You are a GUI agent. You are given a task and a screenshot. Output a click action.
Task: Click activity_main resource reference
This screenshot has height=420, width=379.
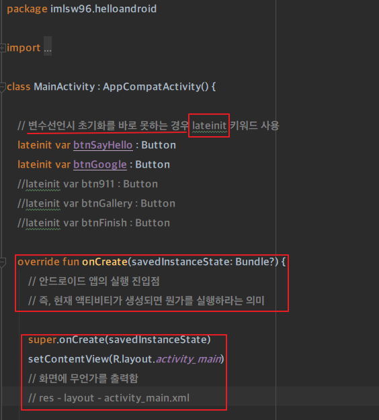click(x=189, y=359)
